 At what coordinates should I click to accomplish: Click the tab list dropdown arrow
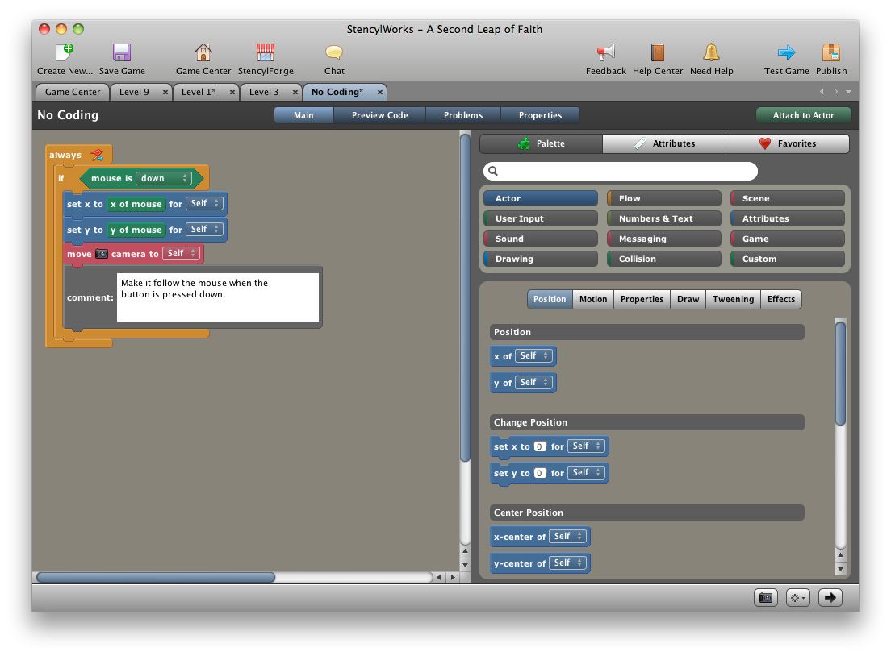848,92
